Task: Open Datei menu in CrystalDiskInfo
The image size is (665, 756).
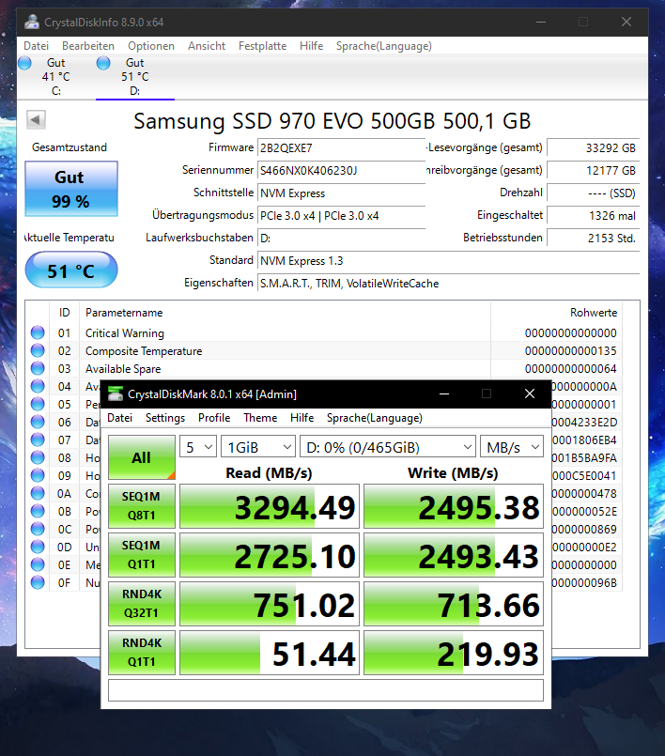Action: (x=37, y=46)
